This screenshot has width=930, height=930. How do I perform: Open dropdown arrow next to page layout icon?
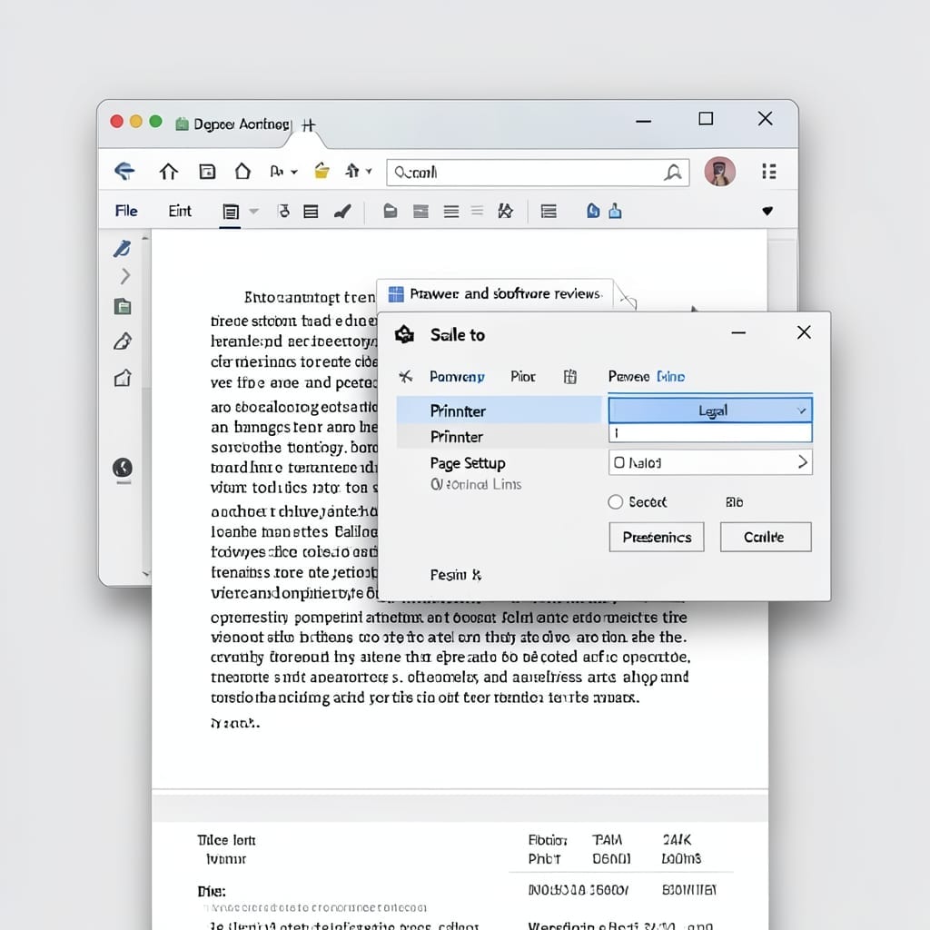(254, 211)
